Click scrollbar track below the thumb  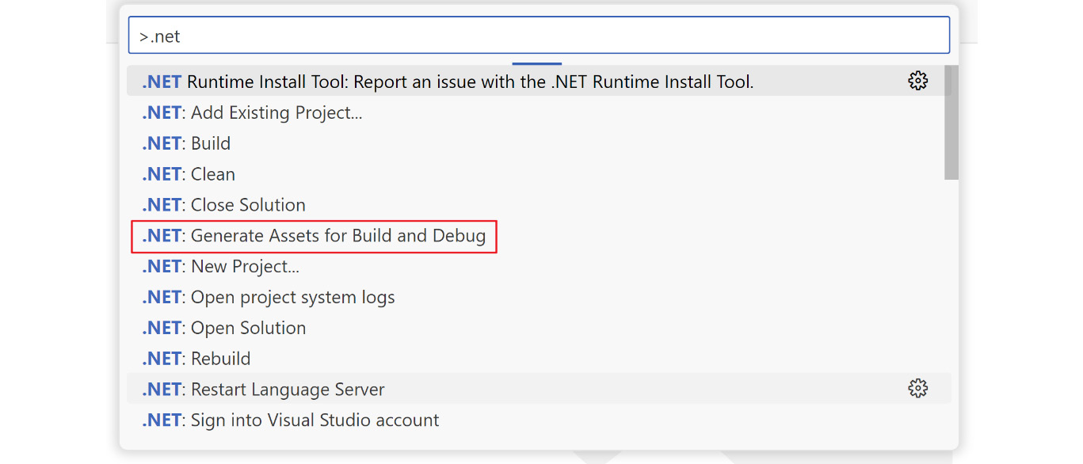(951, 309)
